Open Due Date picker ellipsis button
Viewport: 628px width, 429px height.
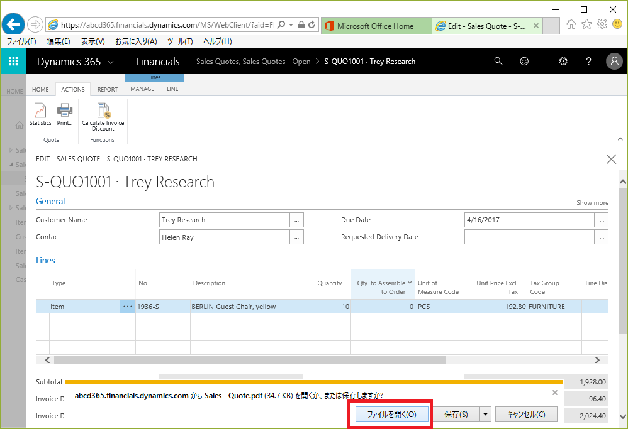pyautogui.click(x=602, y=220)
